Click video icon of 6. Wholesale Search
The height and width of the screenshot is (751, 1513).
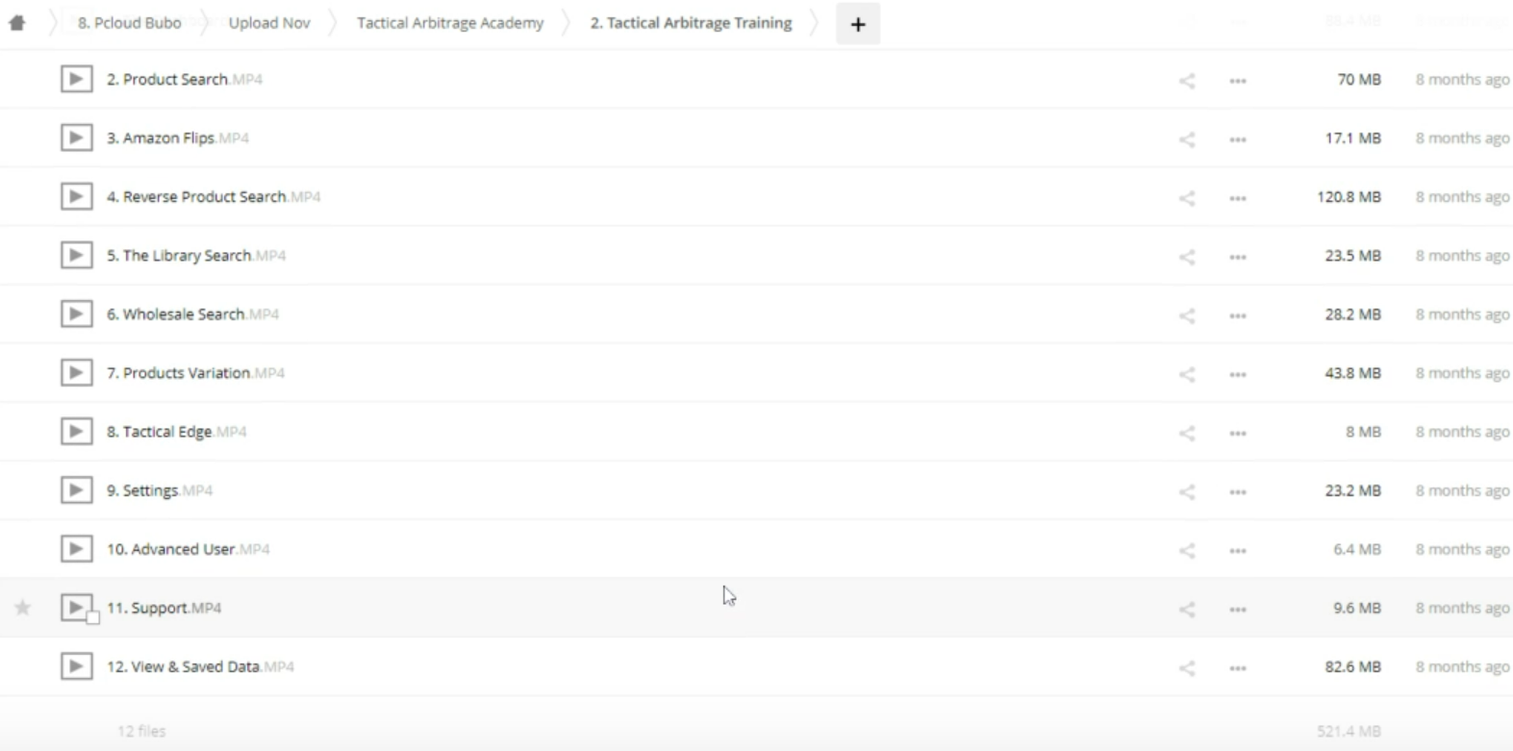pos(76,313)
